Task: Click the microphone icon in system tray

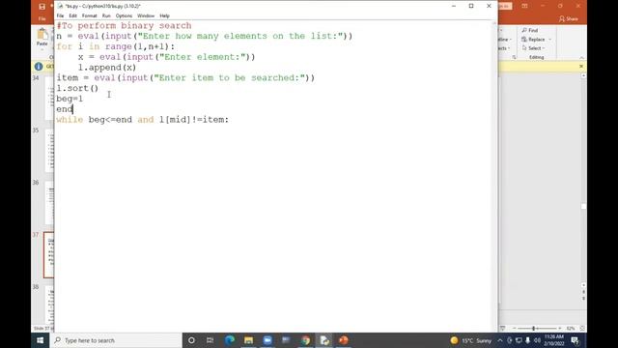Action: coord(528,340)
